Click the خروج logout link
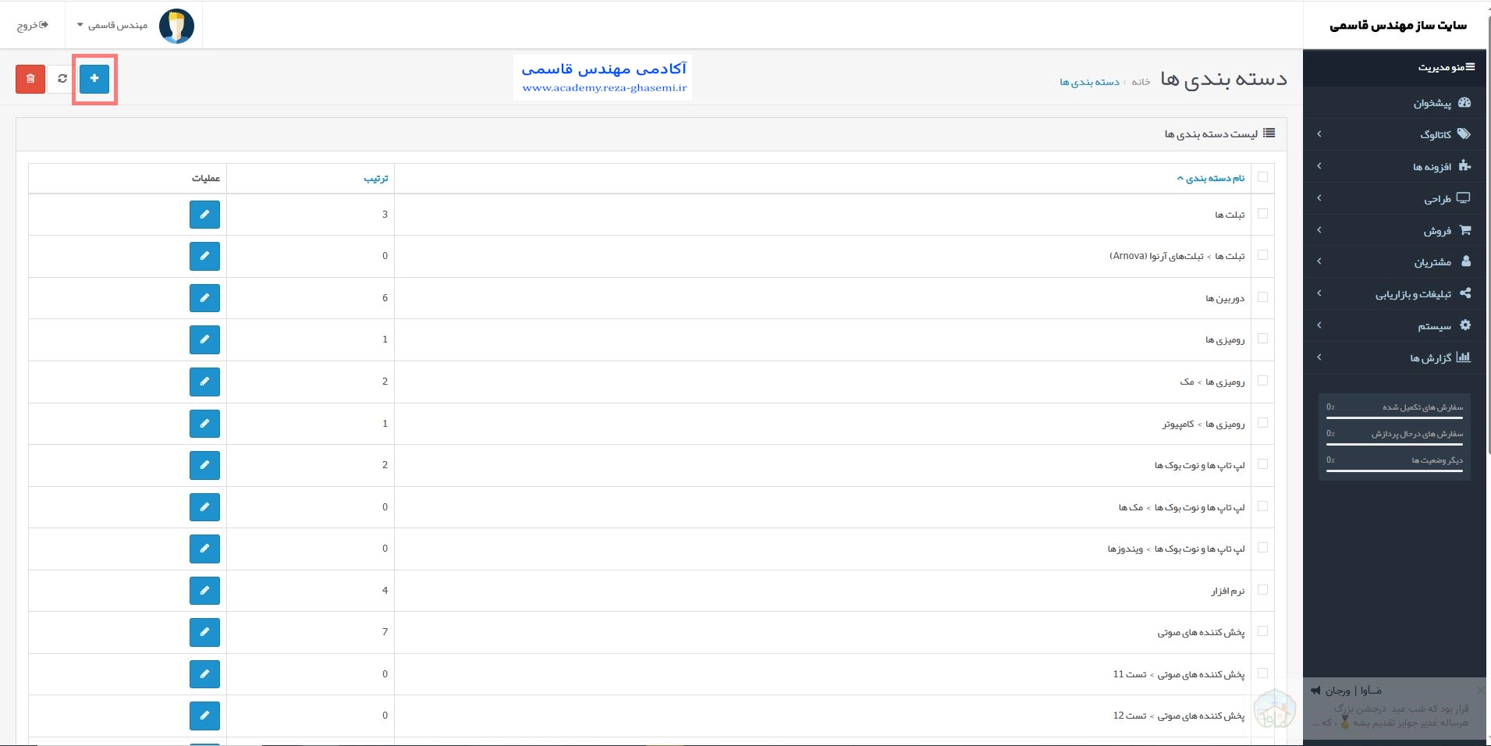 coord(33,26)
